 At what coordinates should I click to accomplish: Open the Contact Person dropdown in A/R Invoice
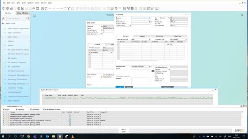point(150,22)
